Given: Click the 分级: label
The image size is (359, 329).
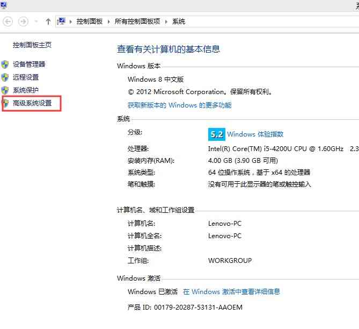Looking at the screenshot, I should [135, 132].
